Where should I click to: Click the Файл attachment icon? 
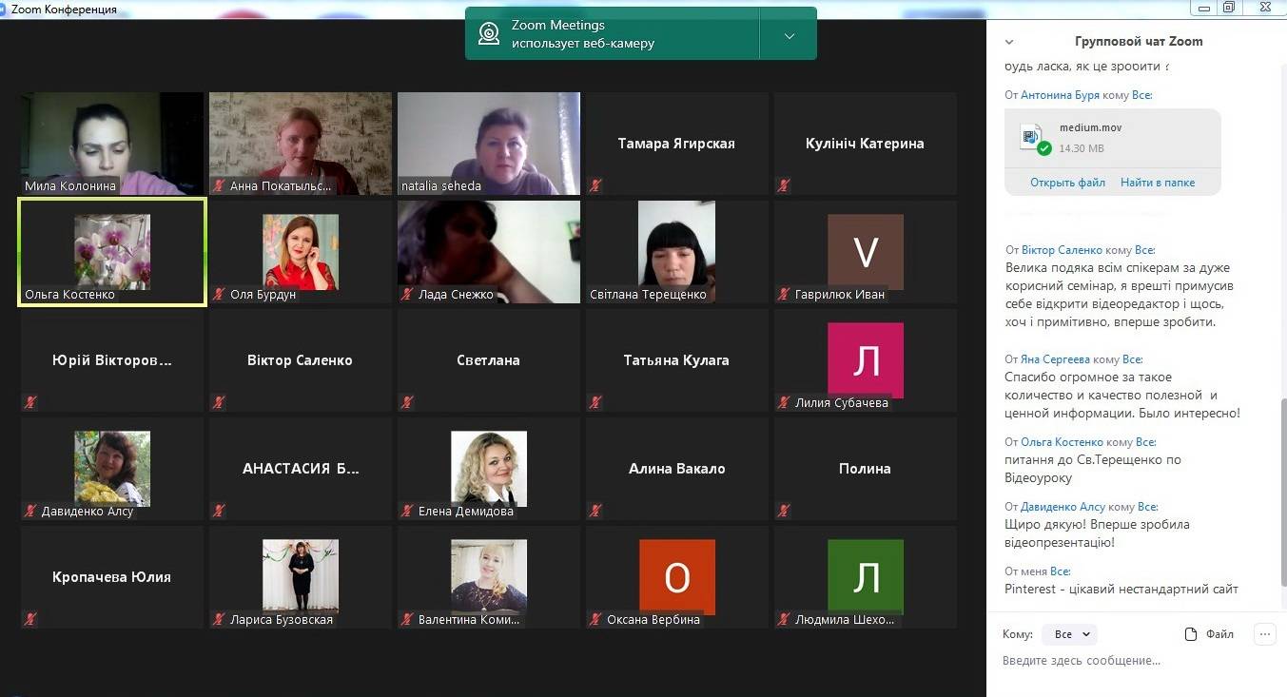pyautogui.click(x=1191, y=634)
